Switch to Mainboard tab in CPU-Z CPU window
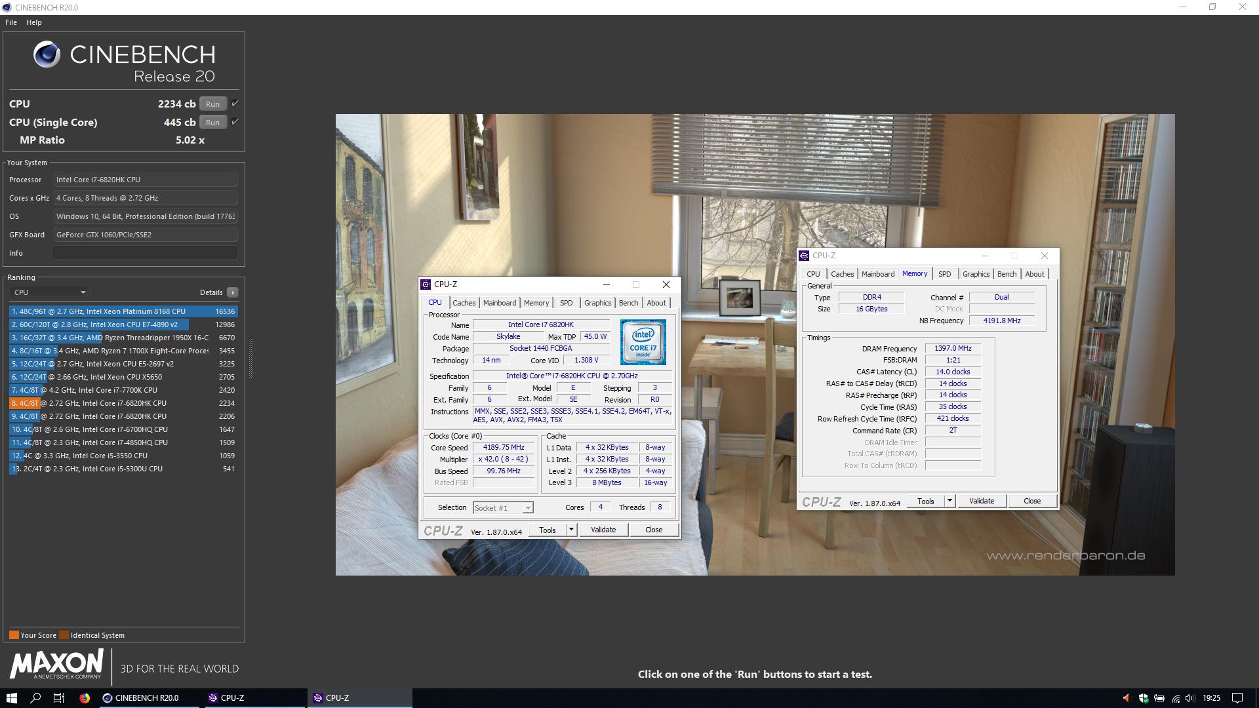Viewport: 1259px width, 708px height. (500, 303)
